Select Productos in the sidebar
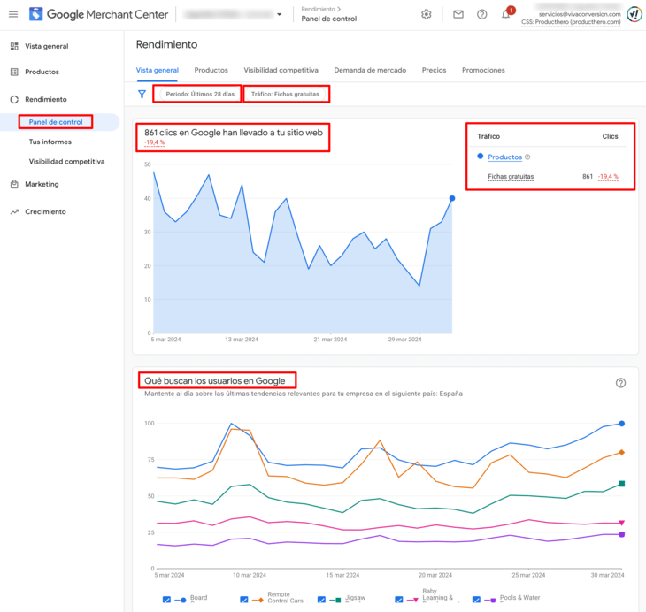 [x=42, y=72]
